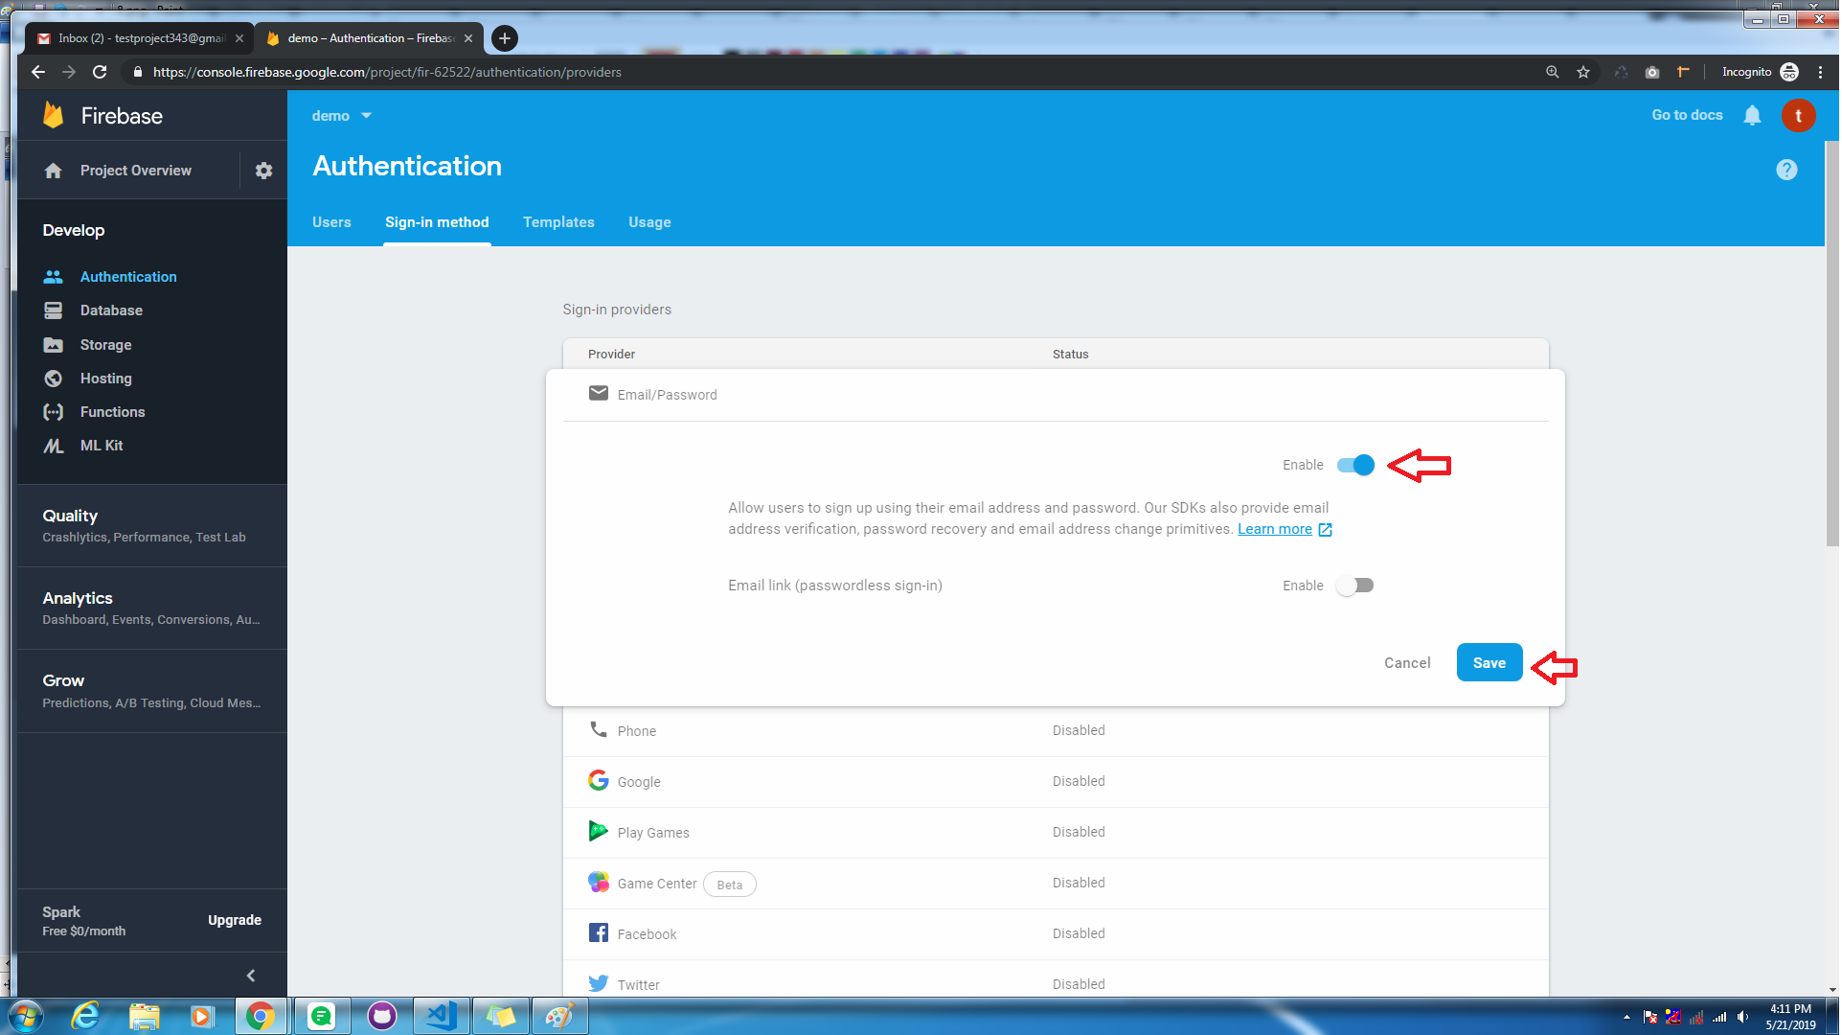Open Functions in the sidebar
The height and width of the screenshot is (1035, 1842).
click(x=112, y=412)
